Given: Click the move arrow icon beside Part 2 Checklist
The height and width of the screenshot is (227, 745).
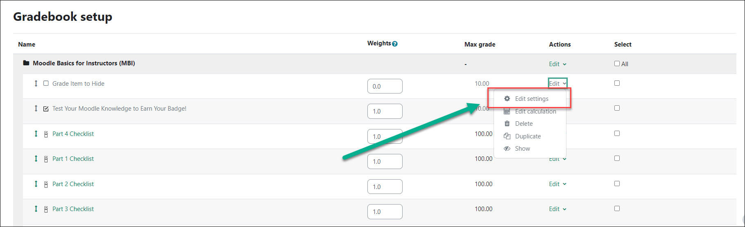Looking at the screenshot, I should 36,184.
